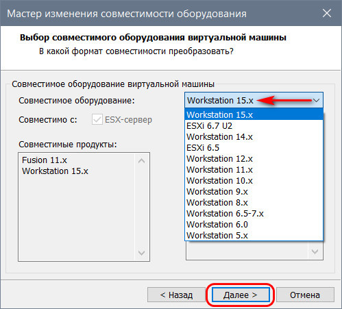Select Workstation 15.x in dropdown list
The image size is (342, 309).
254,114
